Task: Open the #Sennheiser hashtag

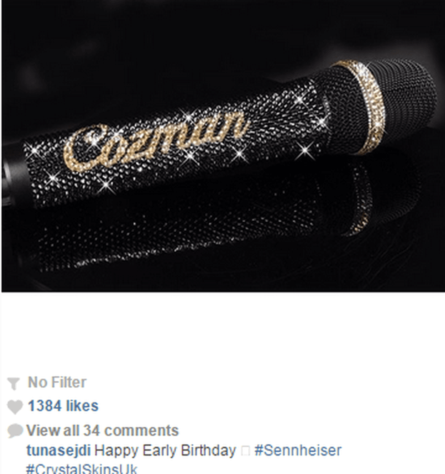Action: pyautogui.click(x=298, y=450)
